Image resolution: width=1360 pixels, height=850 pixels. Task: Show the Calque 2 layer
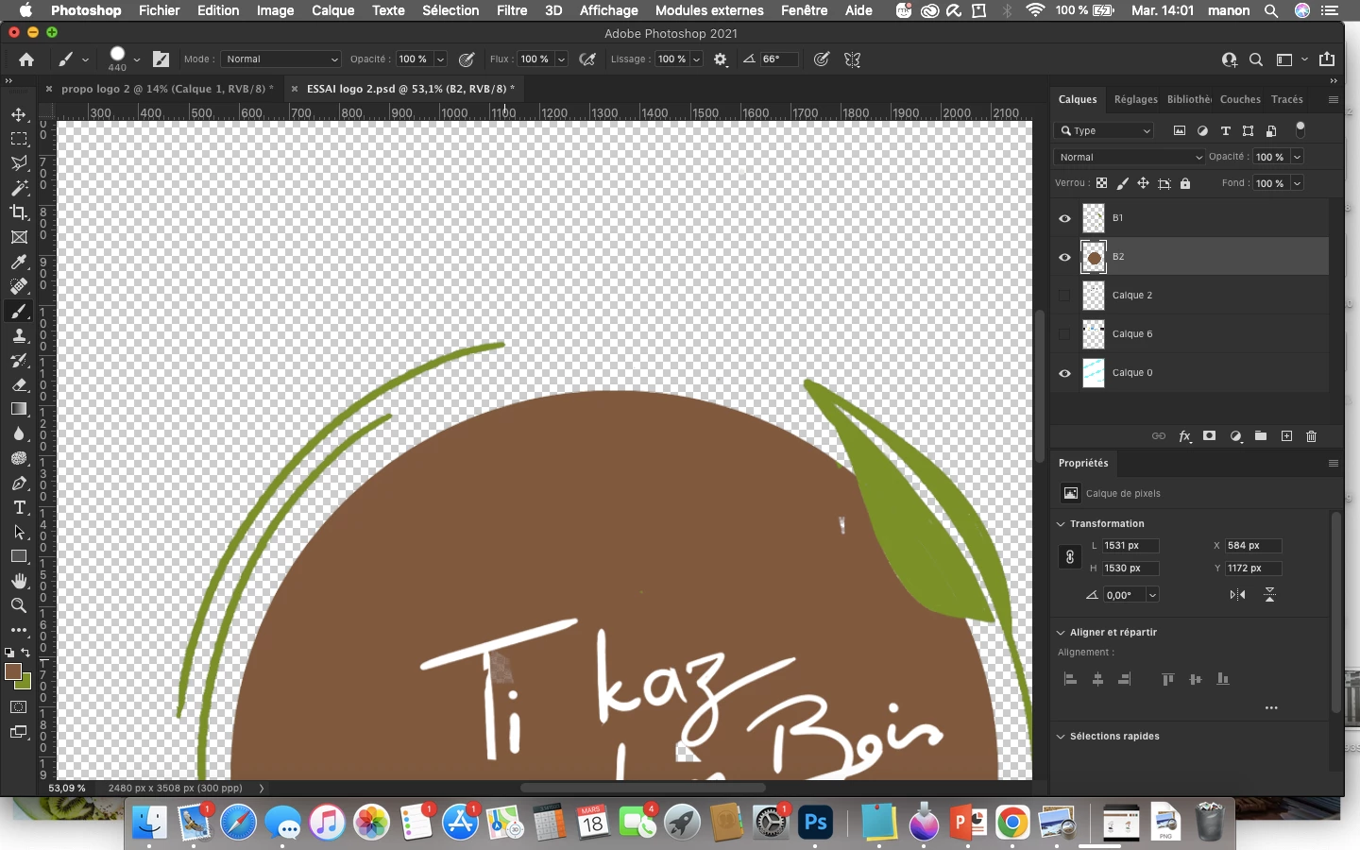[1064, 296]
